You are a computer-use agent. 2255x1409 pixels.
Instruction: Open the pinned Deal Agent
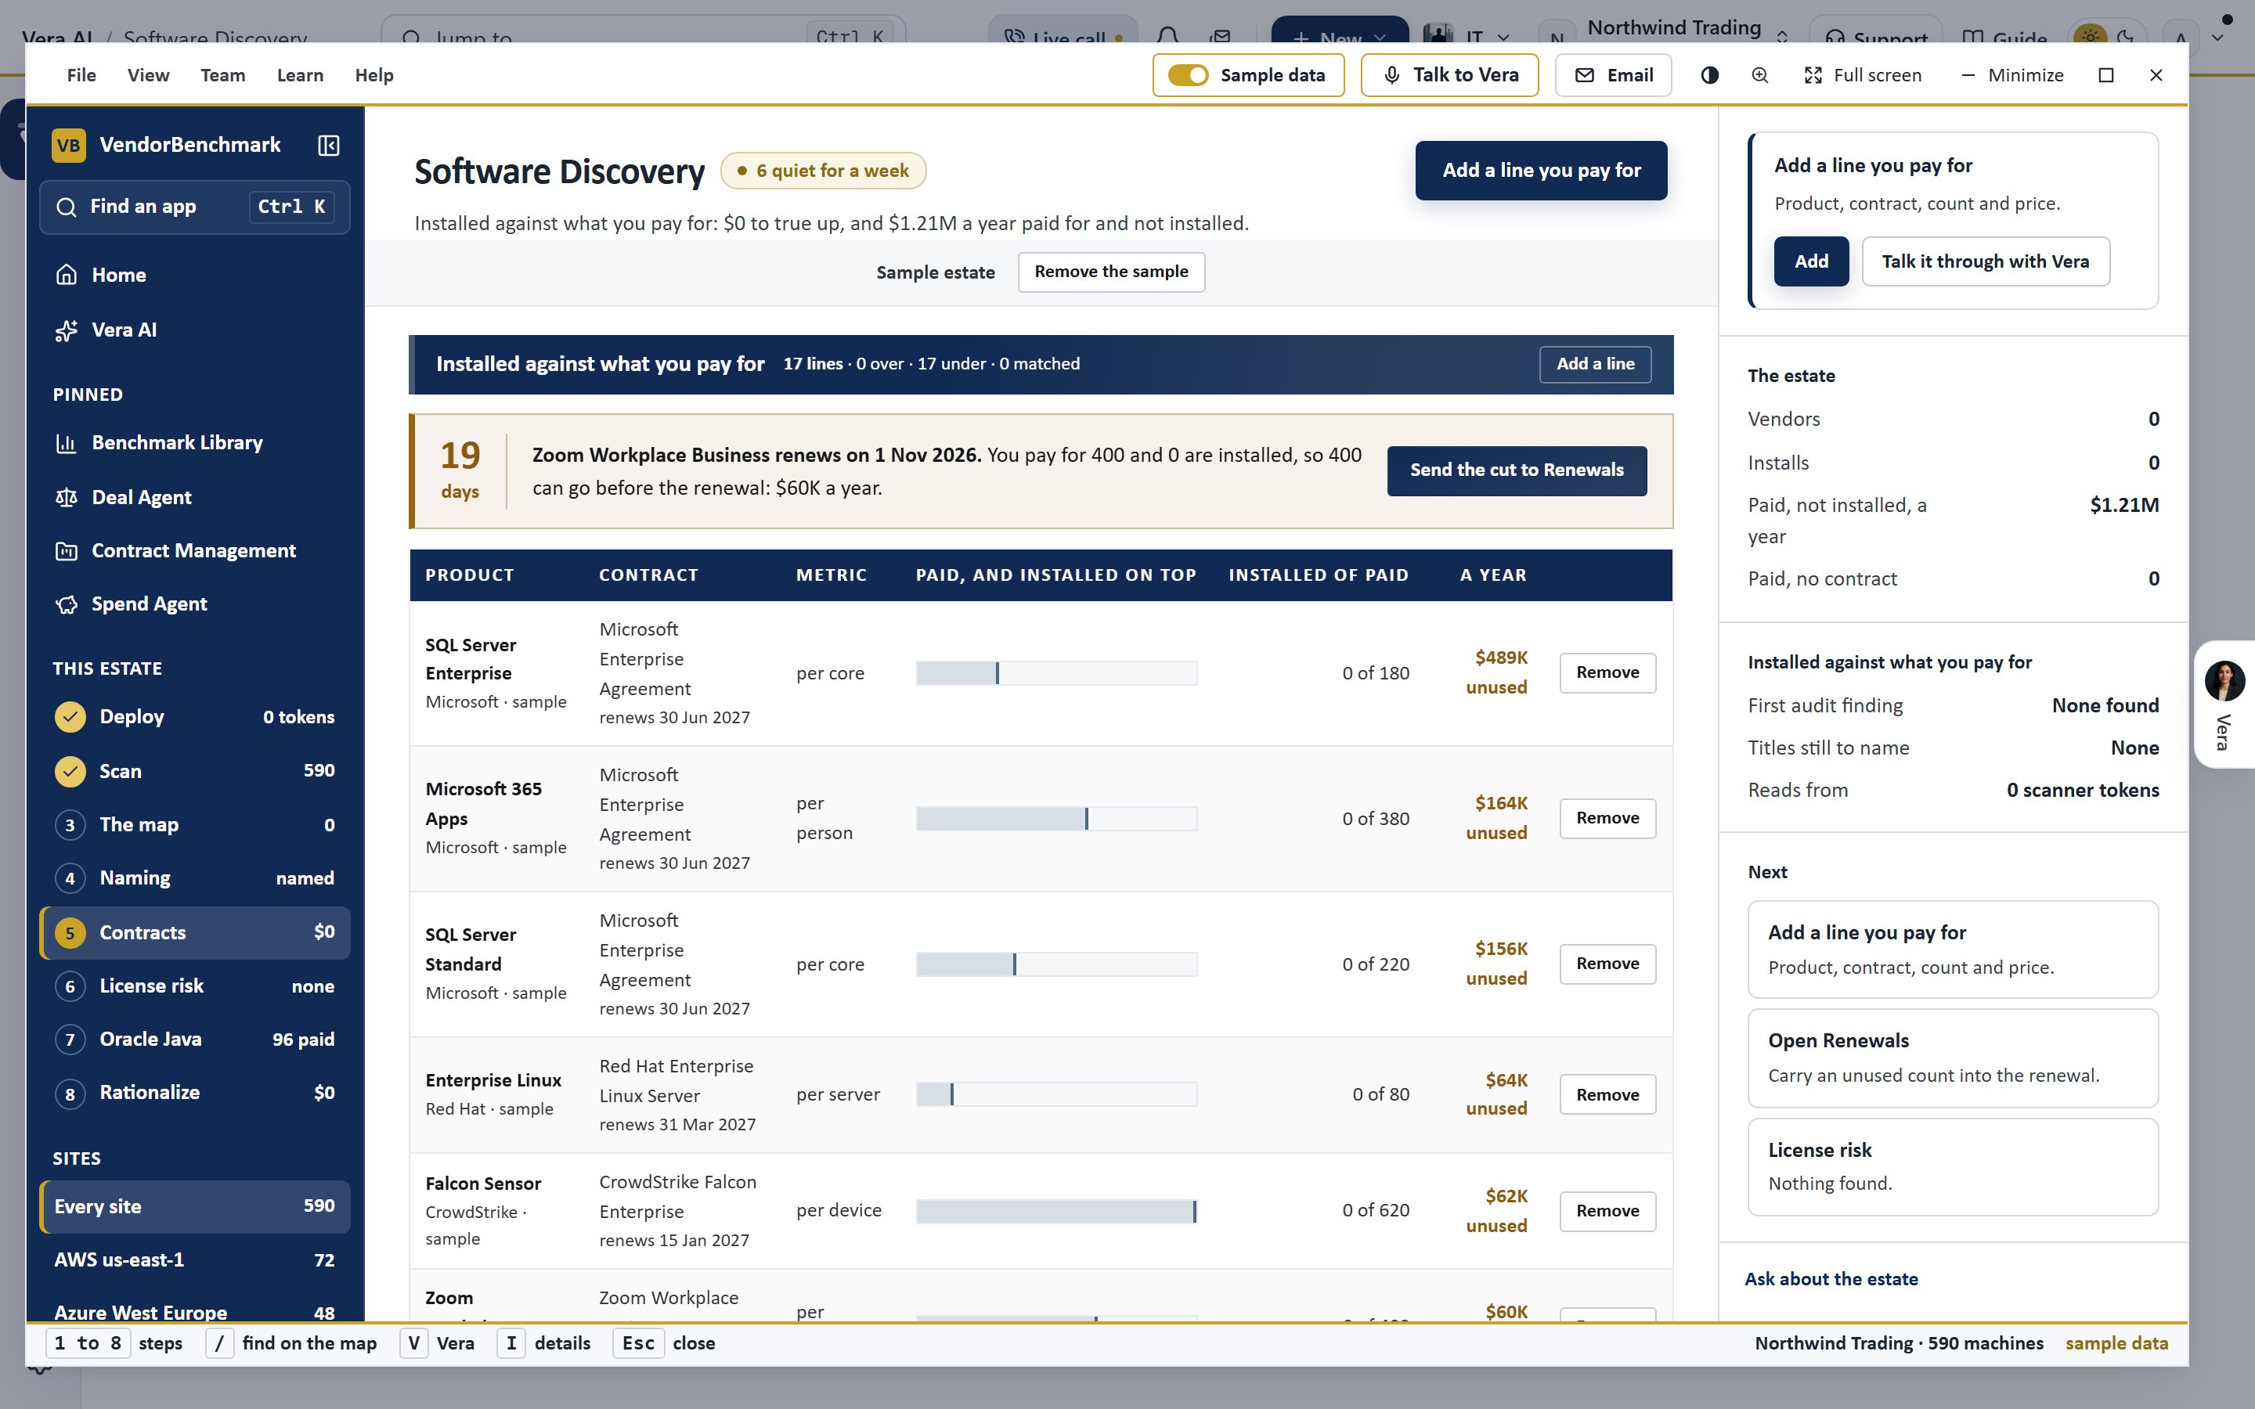(195, 498)
